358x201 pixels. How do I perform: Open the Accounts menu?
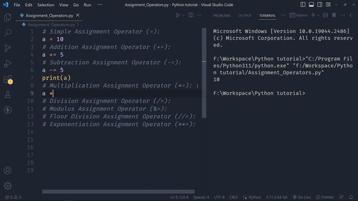coord(8,170)
